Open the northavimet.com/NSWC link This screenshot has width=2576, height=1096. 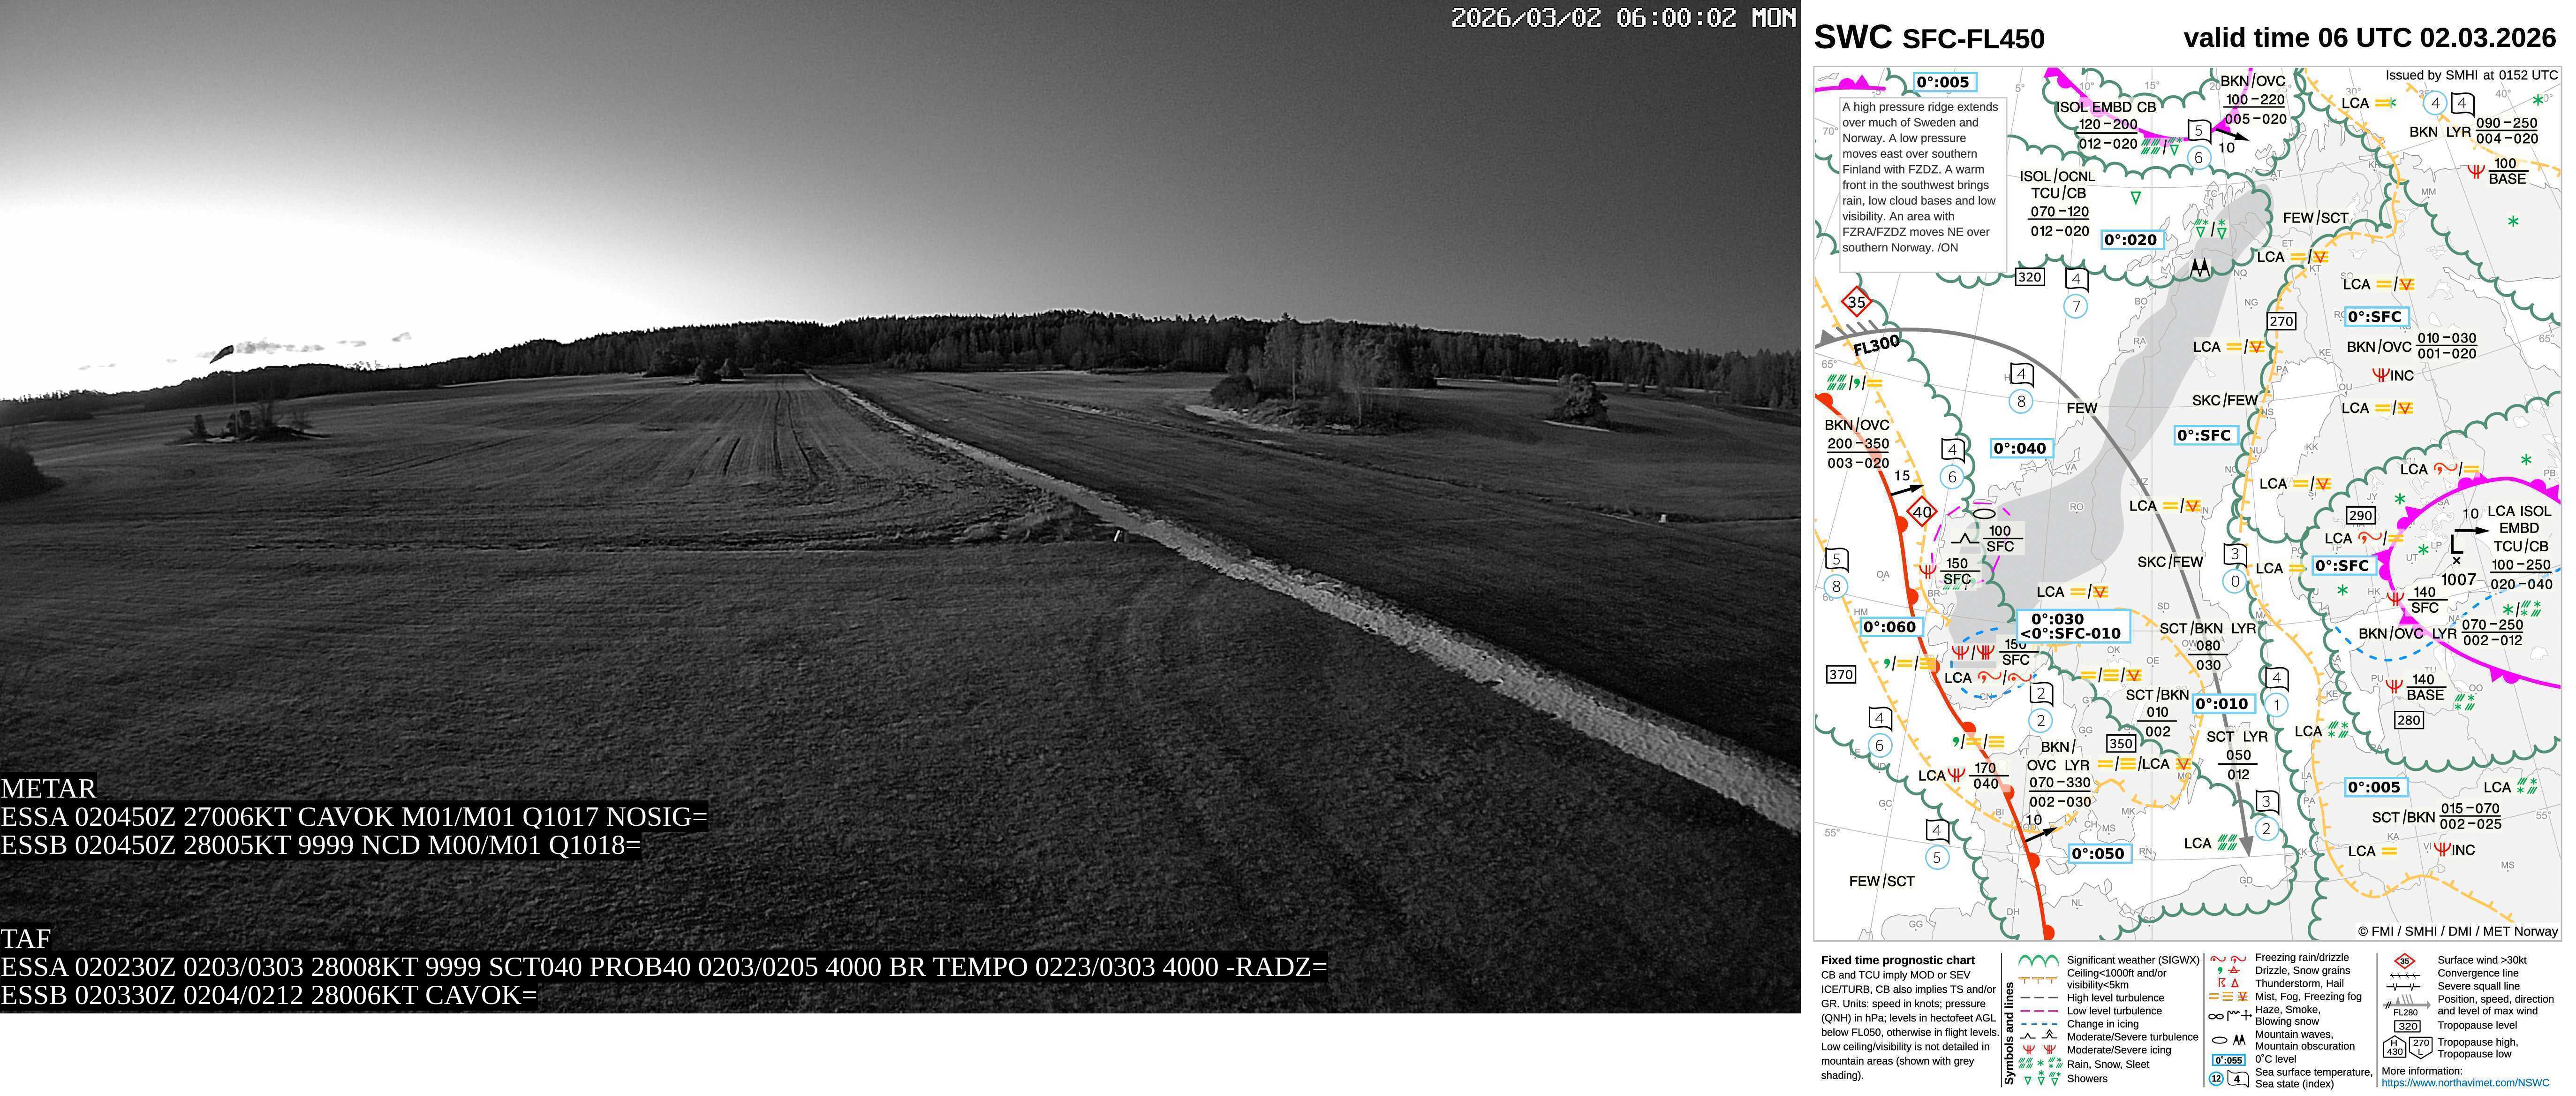pos(2465,1083)
